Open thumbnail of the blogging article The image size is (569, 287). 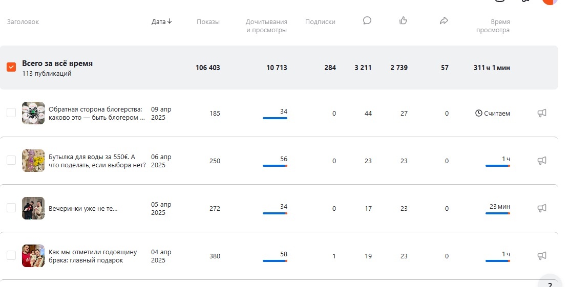click(33, 113)
